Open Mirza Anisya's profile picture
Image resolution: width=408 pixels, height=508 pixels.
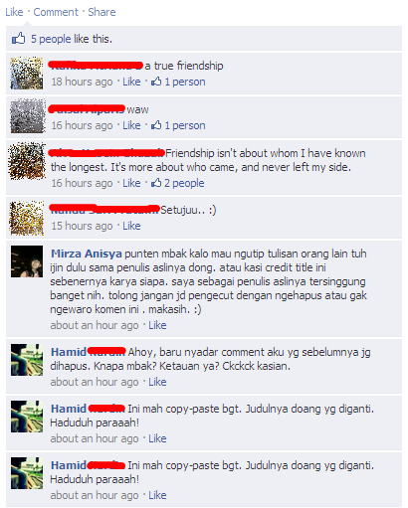click(x=27, y=261)
